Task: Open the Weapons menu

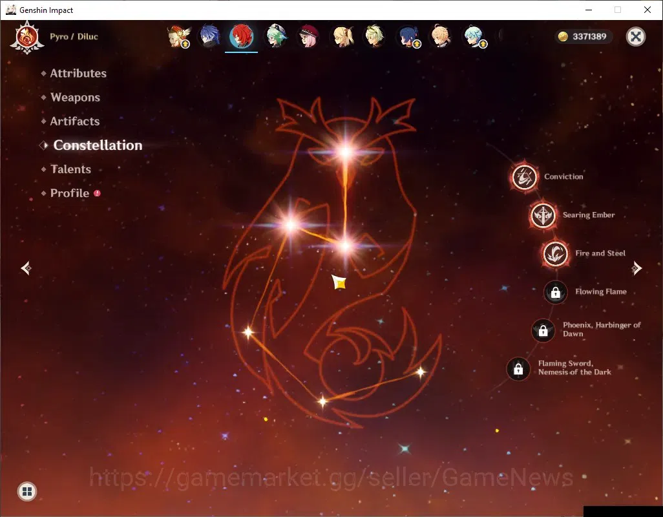Action: pyautogui.click(x=75, y=97)
